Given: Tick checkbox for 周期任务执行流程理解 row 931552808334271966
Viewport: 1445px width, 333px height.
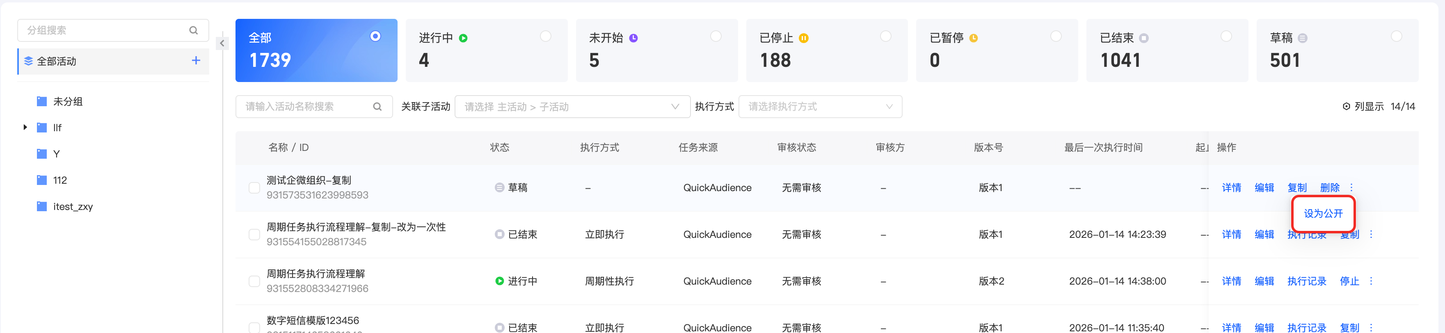Looking at the screenshot, I should (254, 281).
